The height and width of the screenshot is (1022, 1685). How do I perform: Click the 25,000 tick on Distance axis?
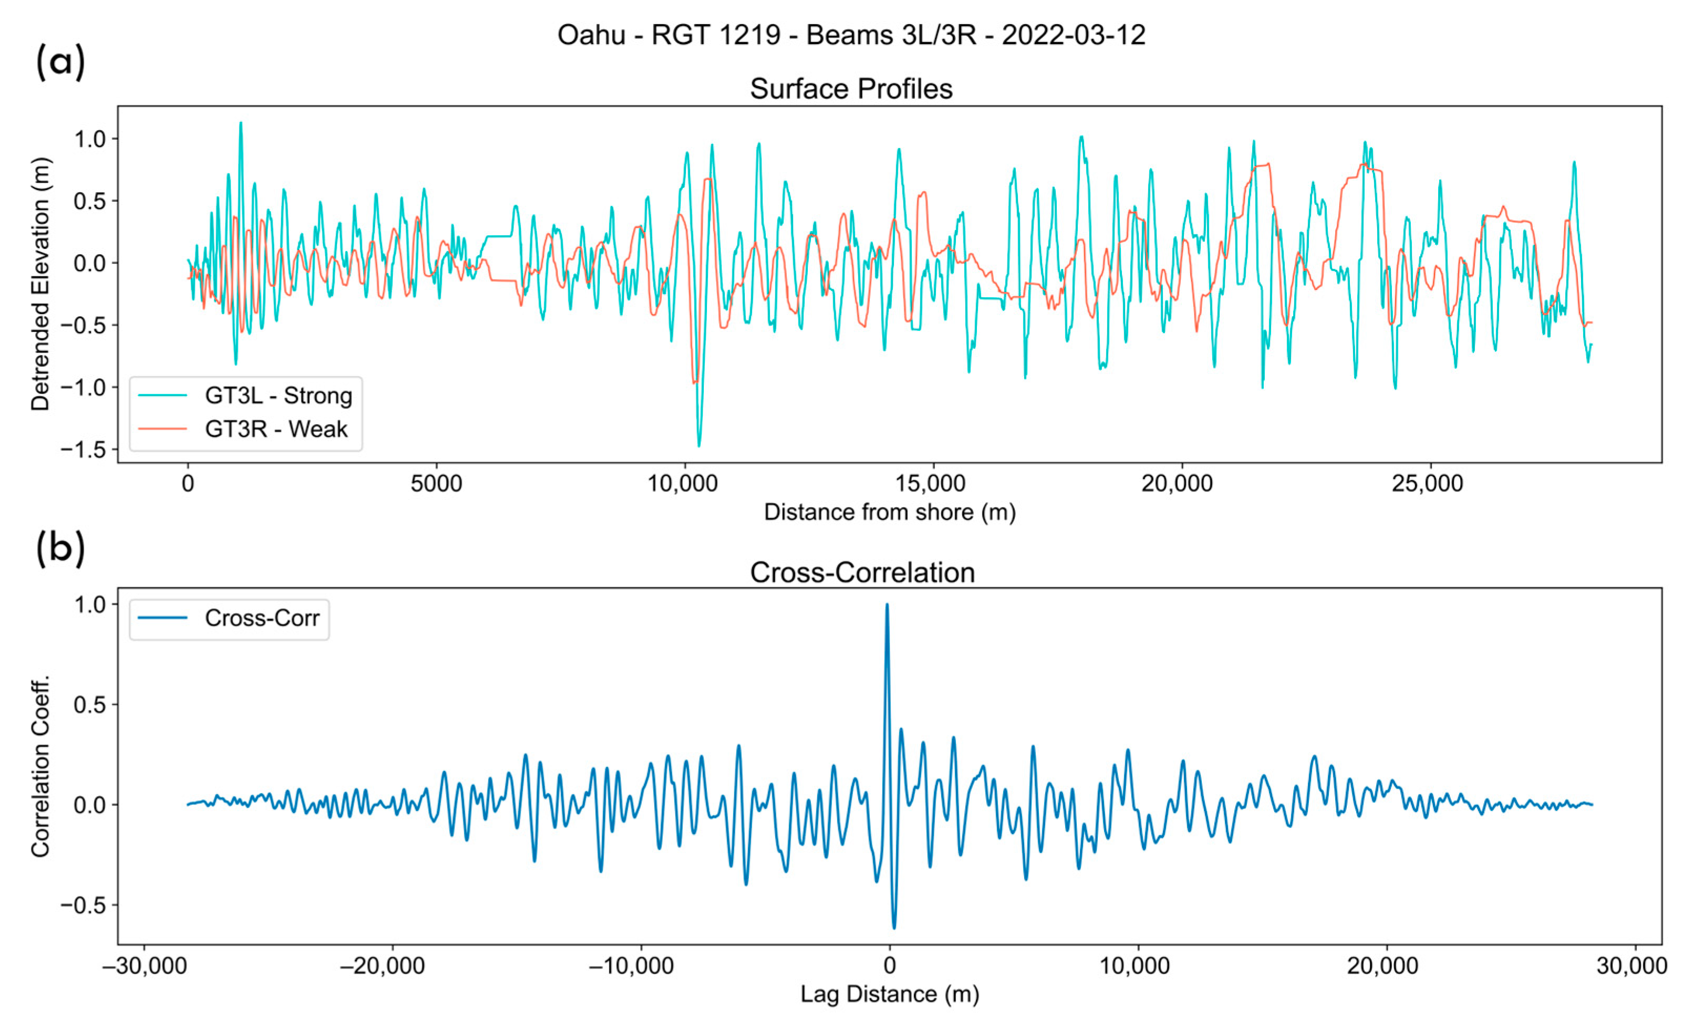click(1427, 484)
